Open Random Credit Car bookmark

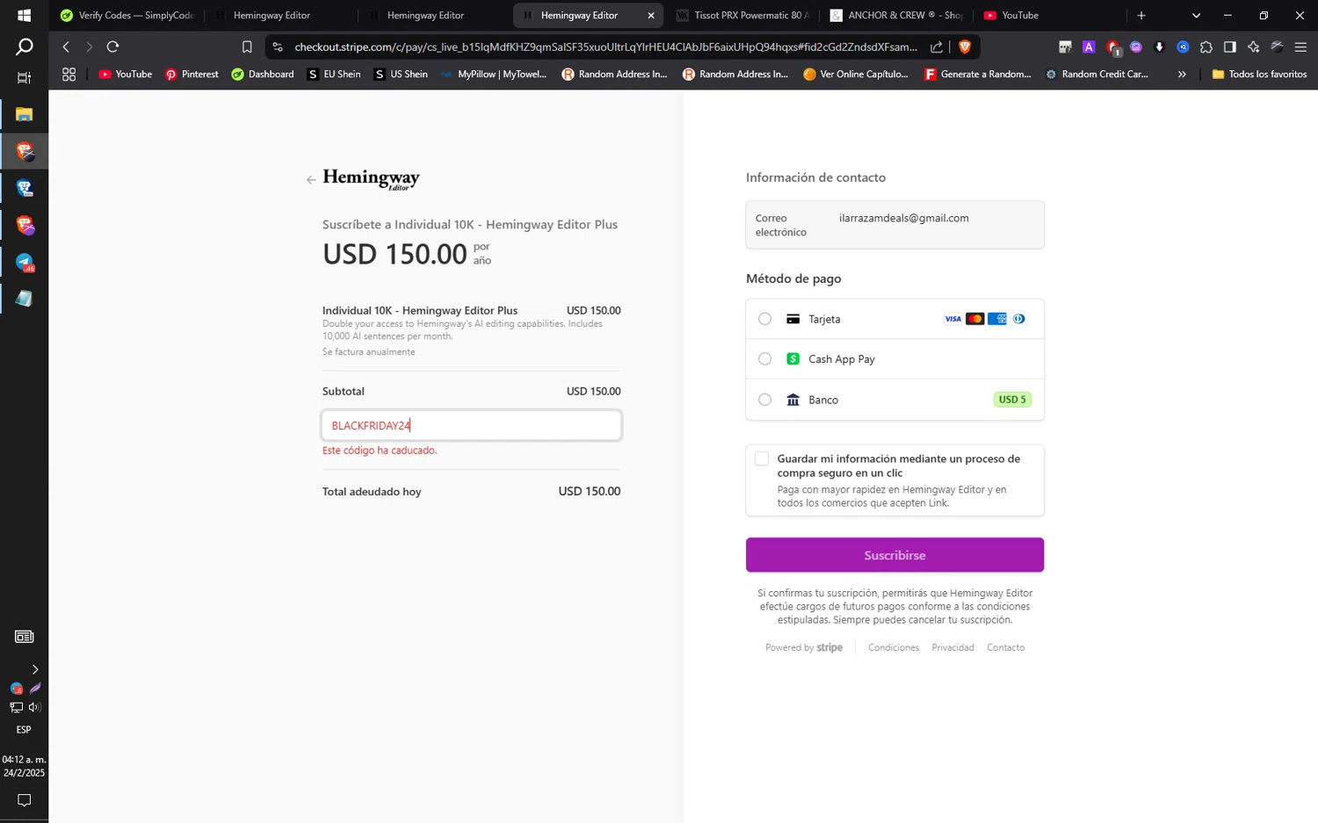coord(1097,75)
